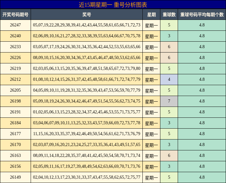The image size is (226, 183).
Task: Click the winning numbers of issue 26205
Action: tap(87, 90)
